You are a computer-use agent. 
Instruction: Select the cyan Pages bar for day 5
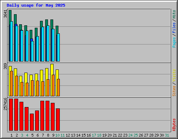click(x=32, y=51)
